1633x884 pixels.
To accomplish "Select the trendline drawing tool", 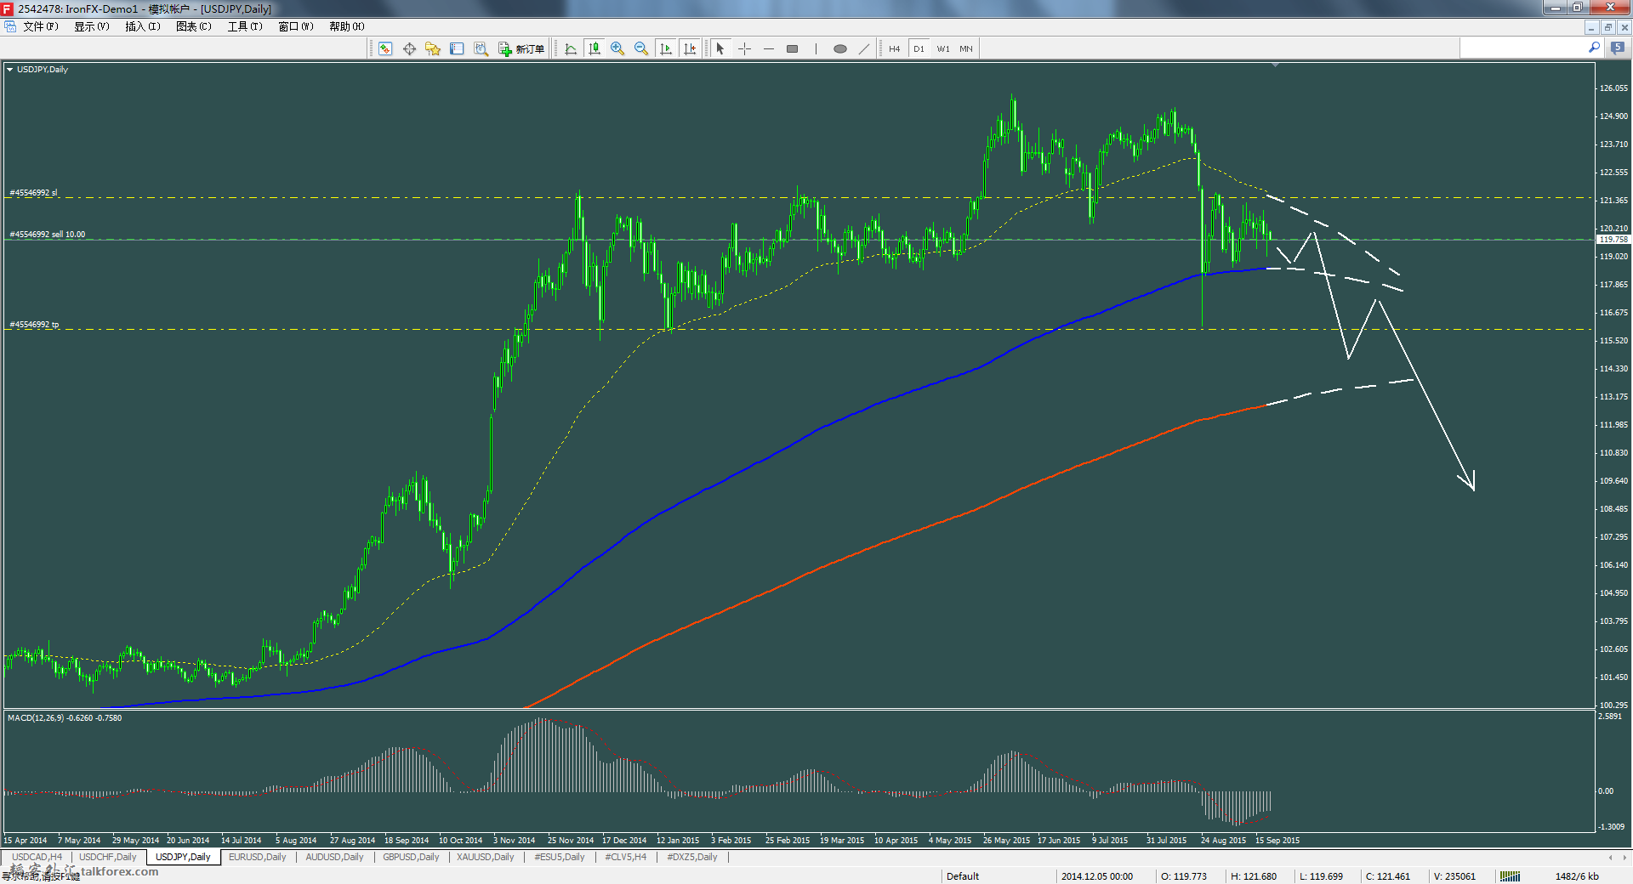I will coord(864,48).
